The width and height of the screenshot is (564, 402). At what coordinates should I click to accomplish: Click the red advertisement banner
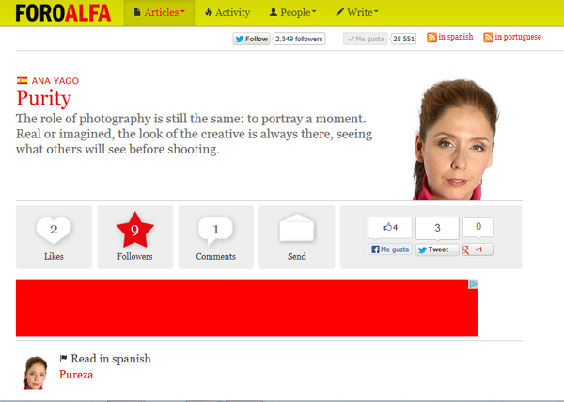pos(246,308)
